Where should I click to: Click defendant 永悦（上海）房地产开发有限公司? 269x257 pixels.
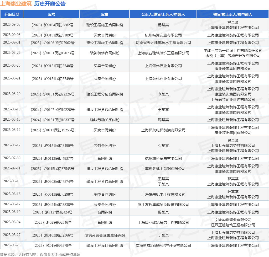point(233,56)
